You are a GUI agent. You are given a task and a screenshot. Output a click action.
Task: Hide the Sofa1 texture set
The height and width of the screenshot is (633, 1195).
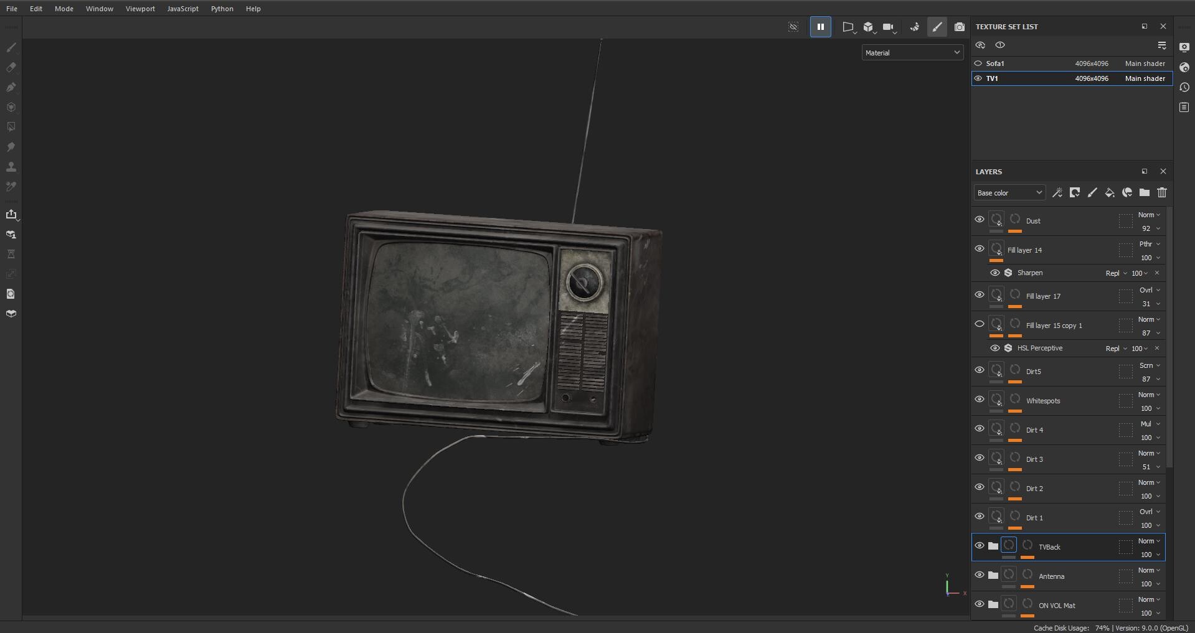(x=978, y=63)
